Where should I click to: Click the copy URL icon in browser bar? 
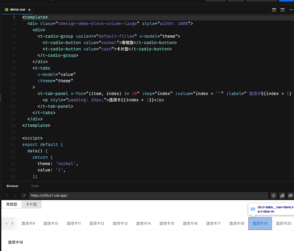click(282, 196)
